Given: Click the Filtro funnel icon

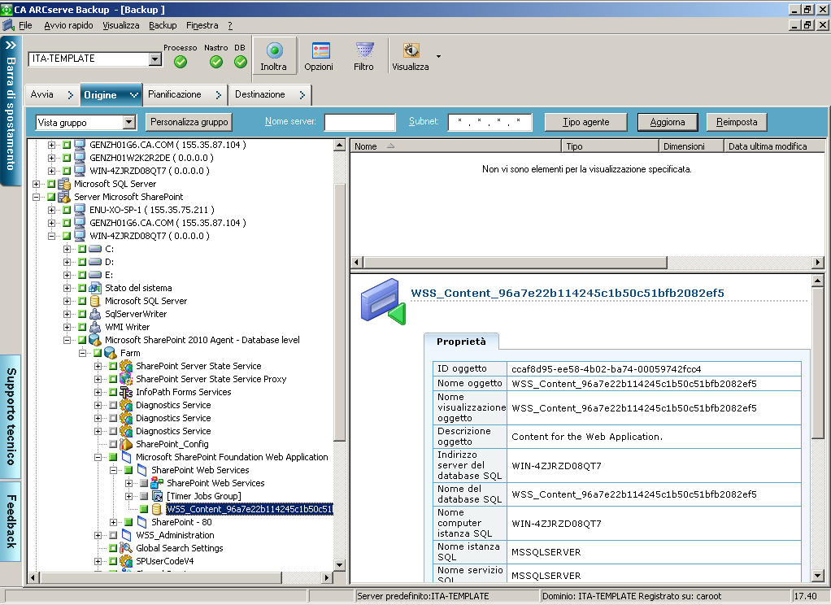Looking at the screenshot, I should [364, 51].
